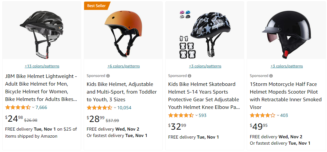This screenshot has height=152, width=327.
Task: Select the orange kids helmet product image
Action: tap(123, 33)
